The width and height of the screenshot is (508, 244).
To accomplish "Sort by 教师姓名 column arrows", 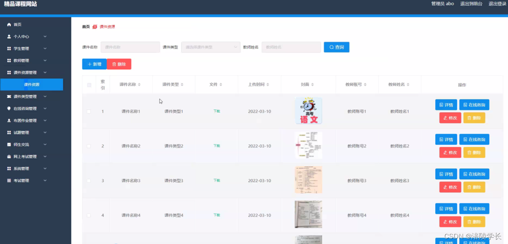I will point(408,85).
